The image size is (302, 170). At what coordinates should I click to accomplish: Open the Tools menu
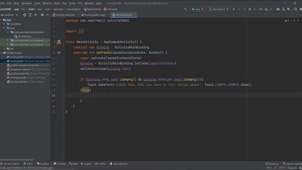click(72, 3)
